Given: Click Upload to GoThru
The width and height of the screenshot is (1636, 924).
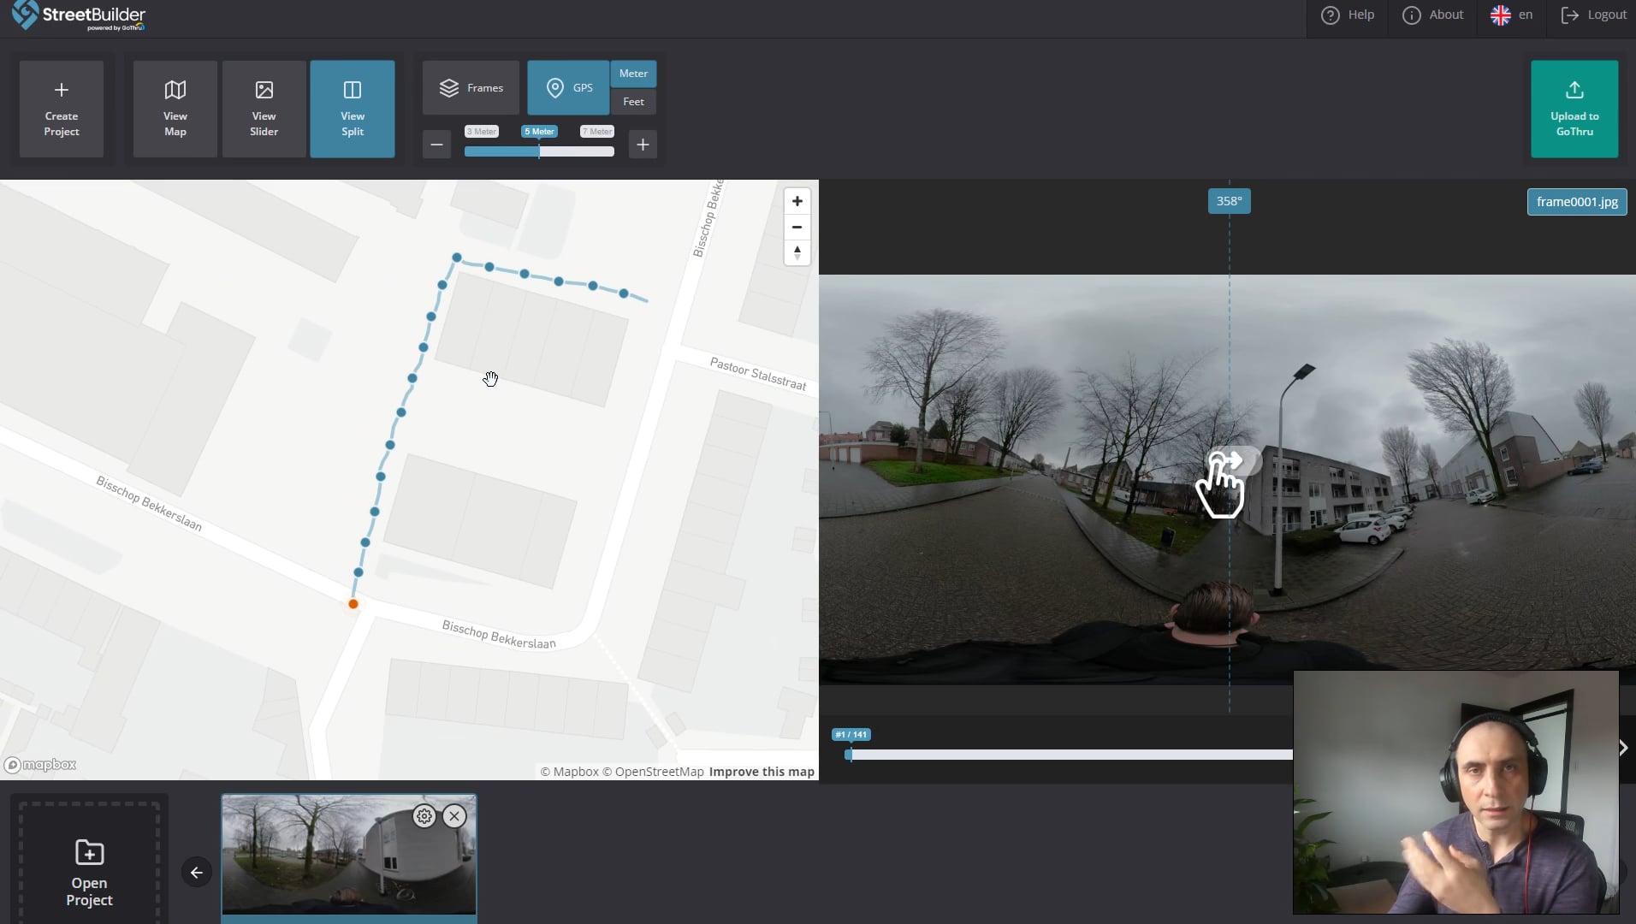Looking at the screenshot, I should coord(1574,109).
